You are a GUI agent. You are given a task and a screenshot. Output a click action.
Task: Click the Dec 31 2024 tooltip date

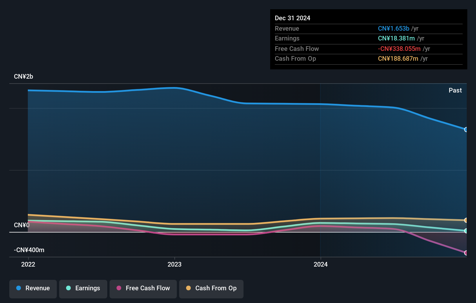coord(292,18)
